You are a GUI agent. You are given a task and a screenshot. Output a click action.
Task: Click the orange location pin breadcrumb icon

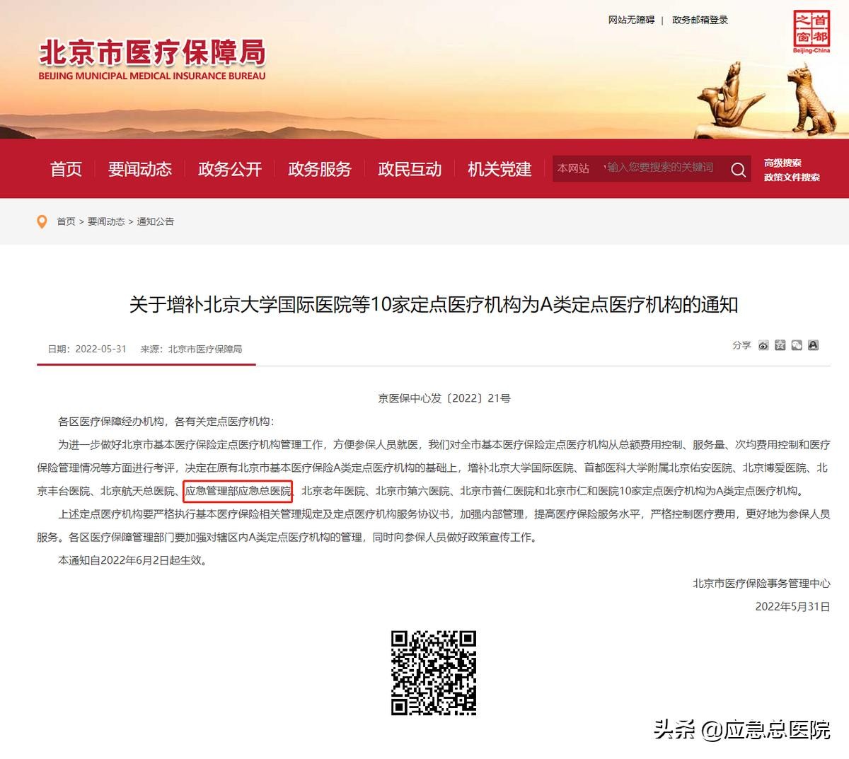pos(42,221)
